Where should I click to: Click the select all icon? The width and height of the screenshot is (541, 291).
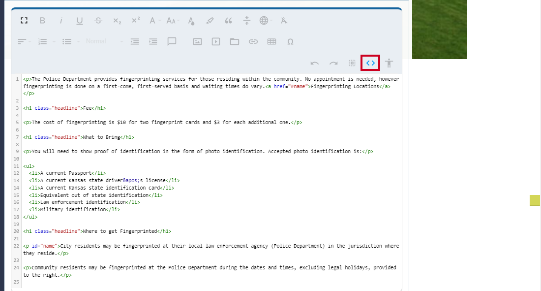click(352, 63)
